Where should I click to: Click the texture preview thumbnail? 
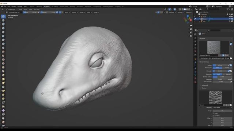(x=215, y=97)
